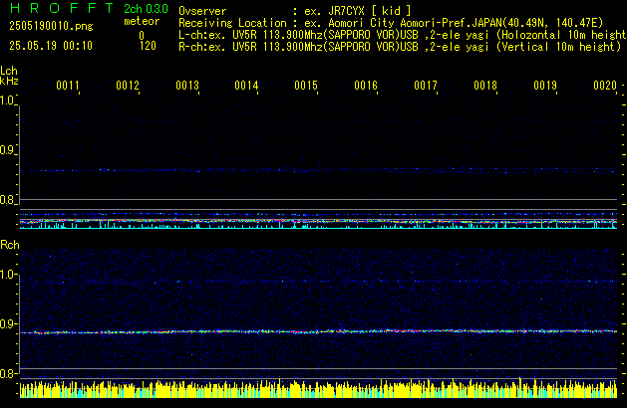This screenshot has width=627, height=408.
Task: Click the 'meteor' label
Action: pyautogui.click(x=142, y=21)
